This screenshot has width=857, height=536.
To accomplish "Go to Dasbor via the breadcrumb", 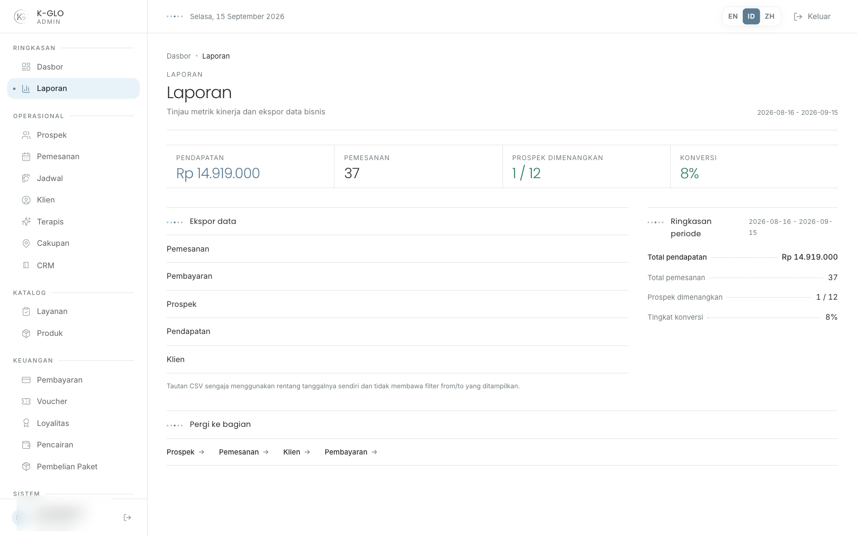I will [179, 56].
